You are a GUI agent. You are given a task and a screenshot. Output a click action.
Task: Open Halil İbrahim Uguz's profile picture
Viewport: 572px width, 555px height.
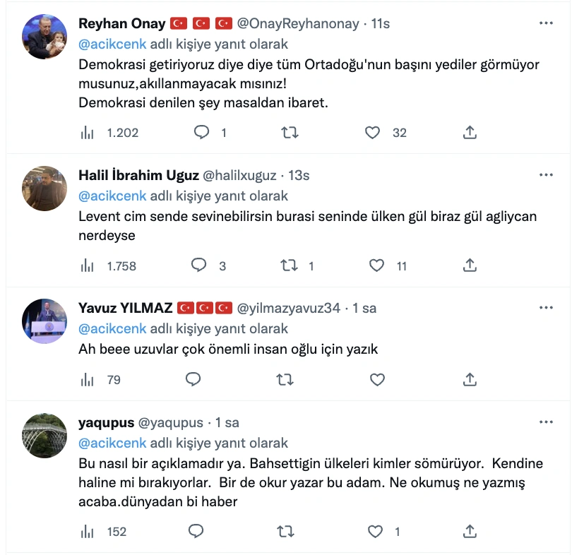tap(46, 189)
